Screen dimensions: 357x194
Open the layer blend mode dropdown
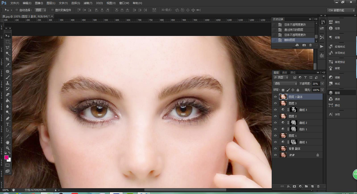(285, 83)
